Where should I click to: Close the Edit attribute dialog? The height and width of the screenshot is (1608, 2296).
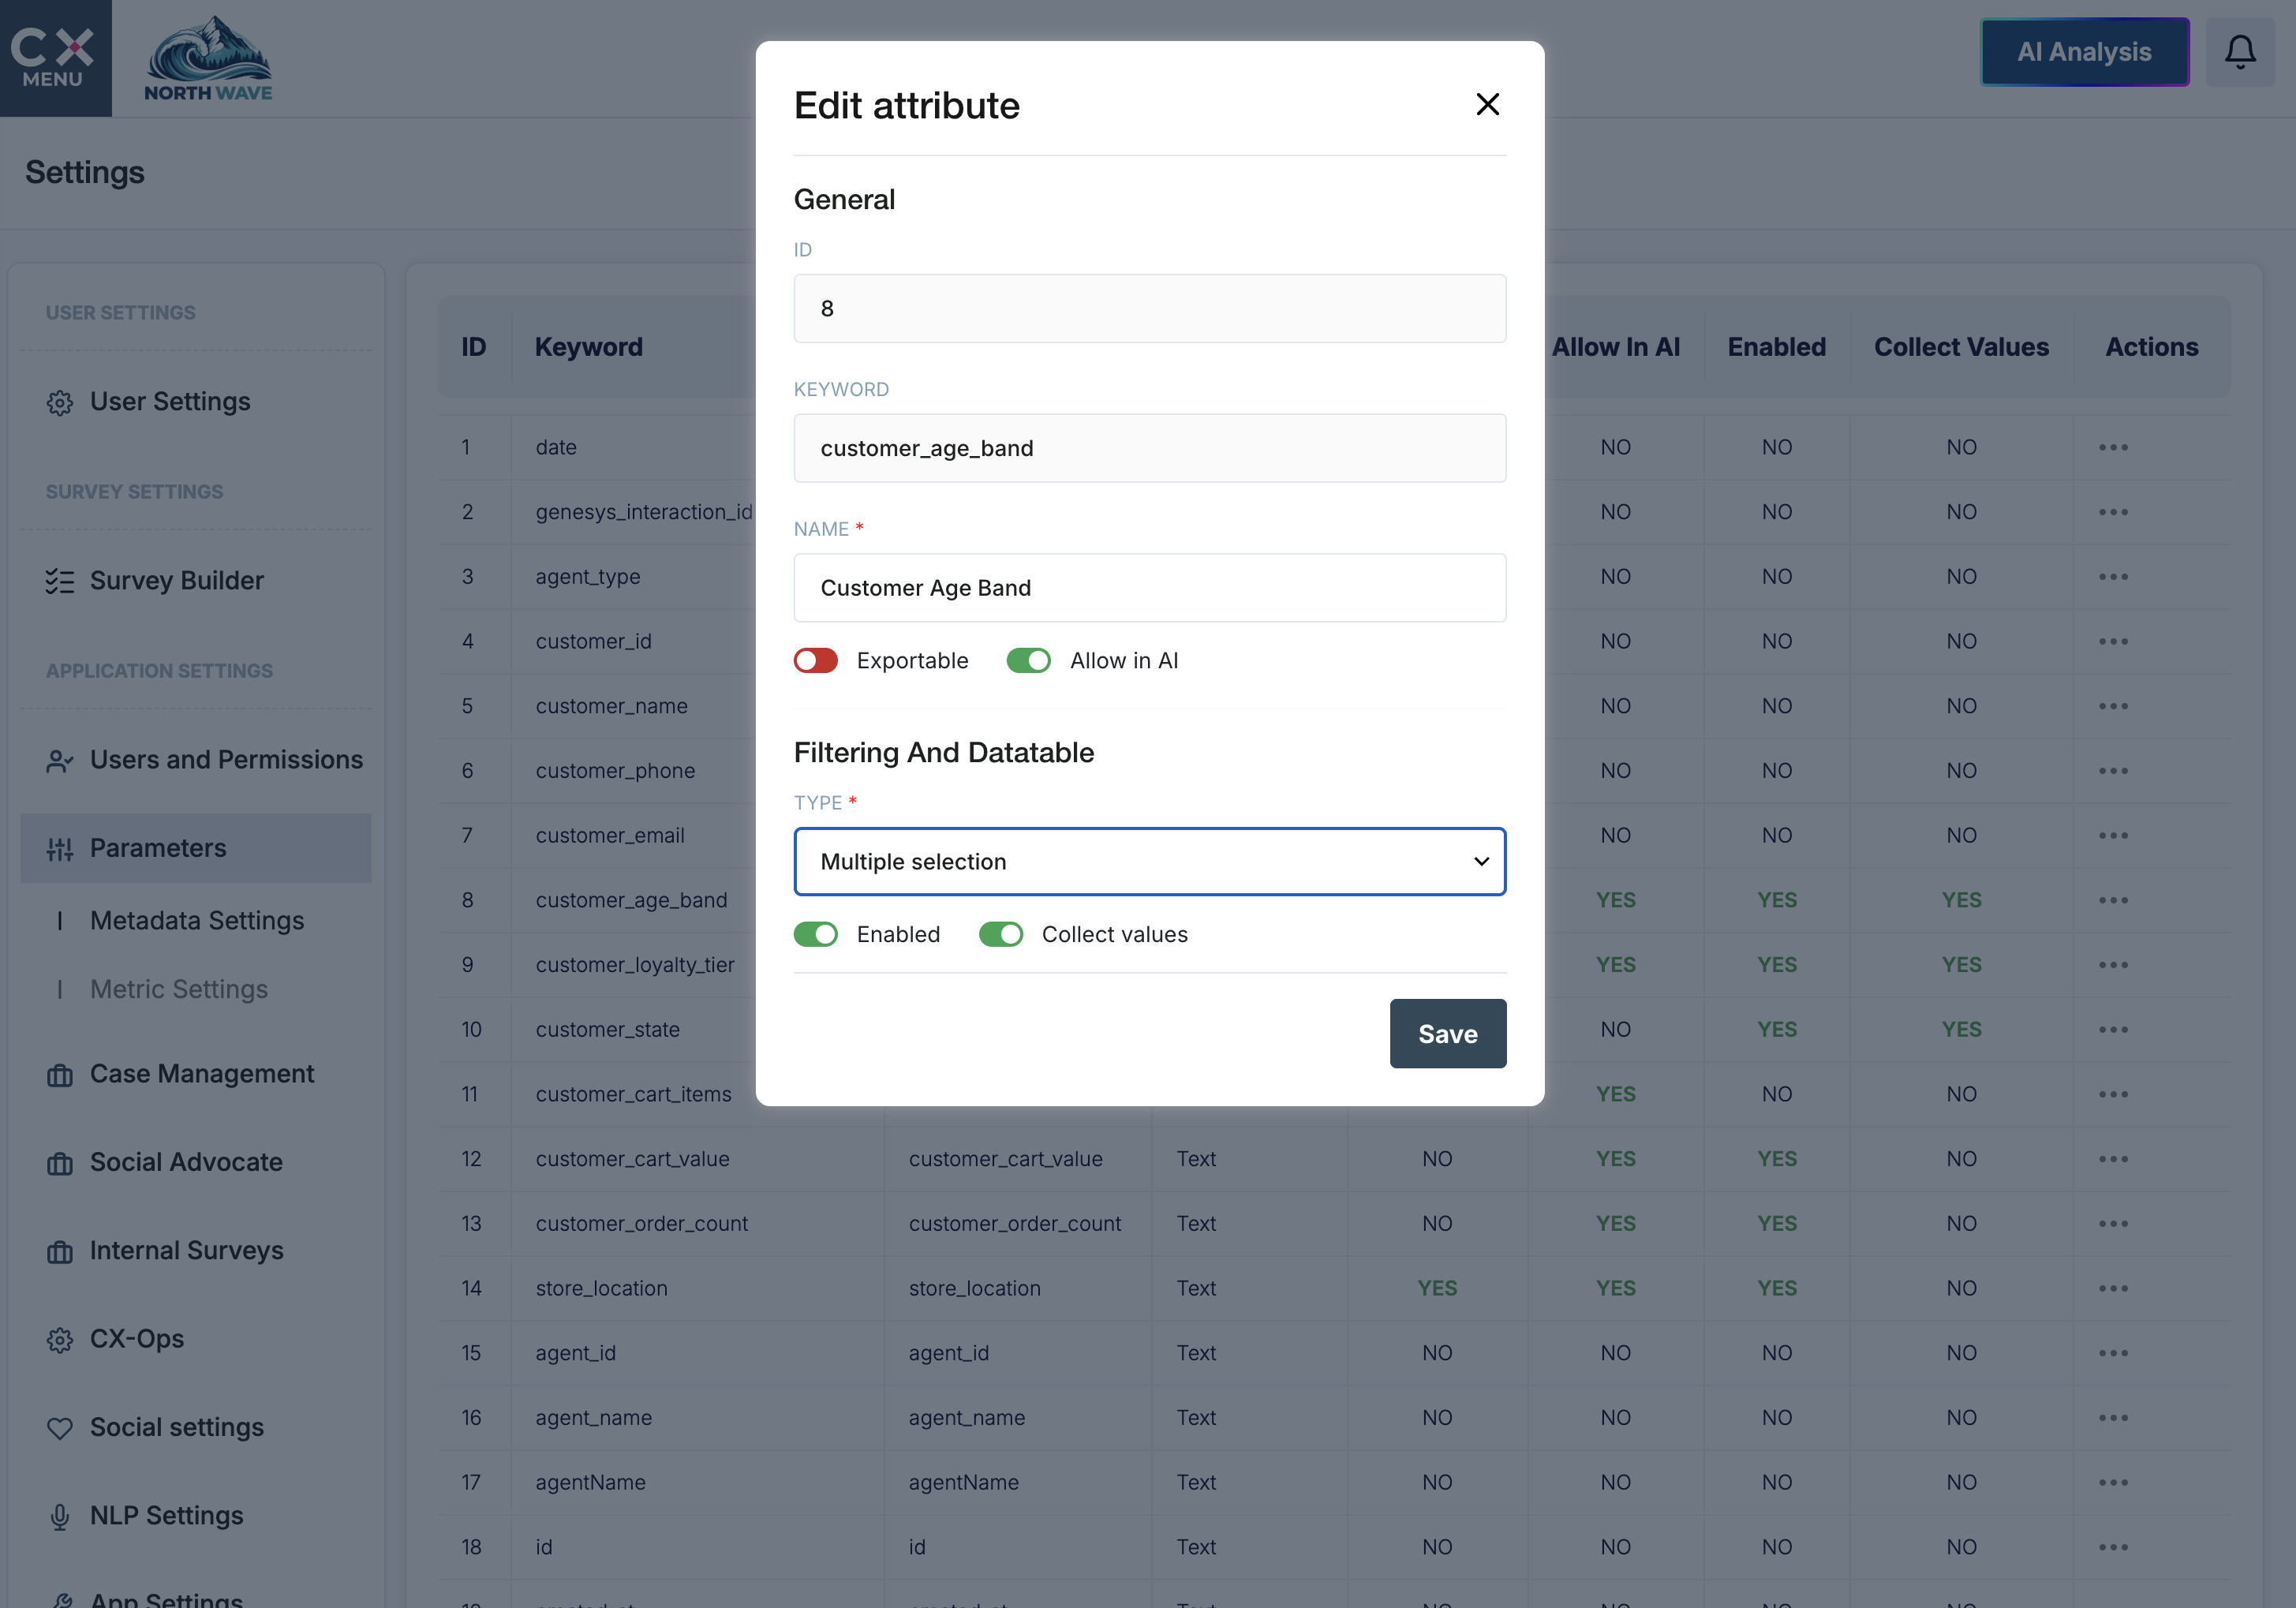[1487, 104]
